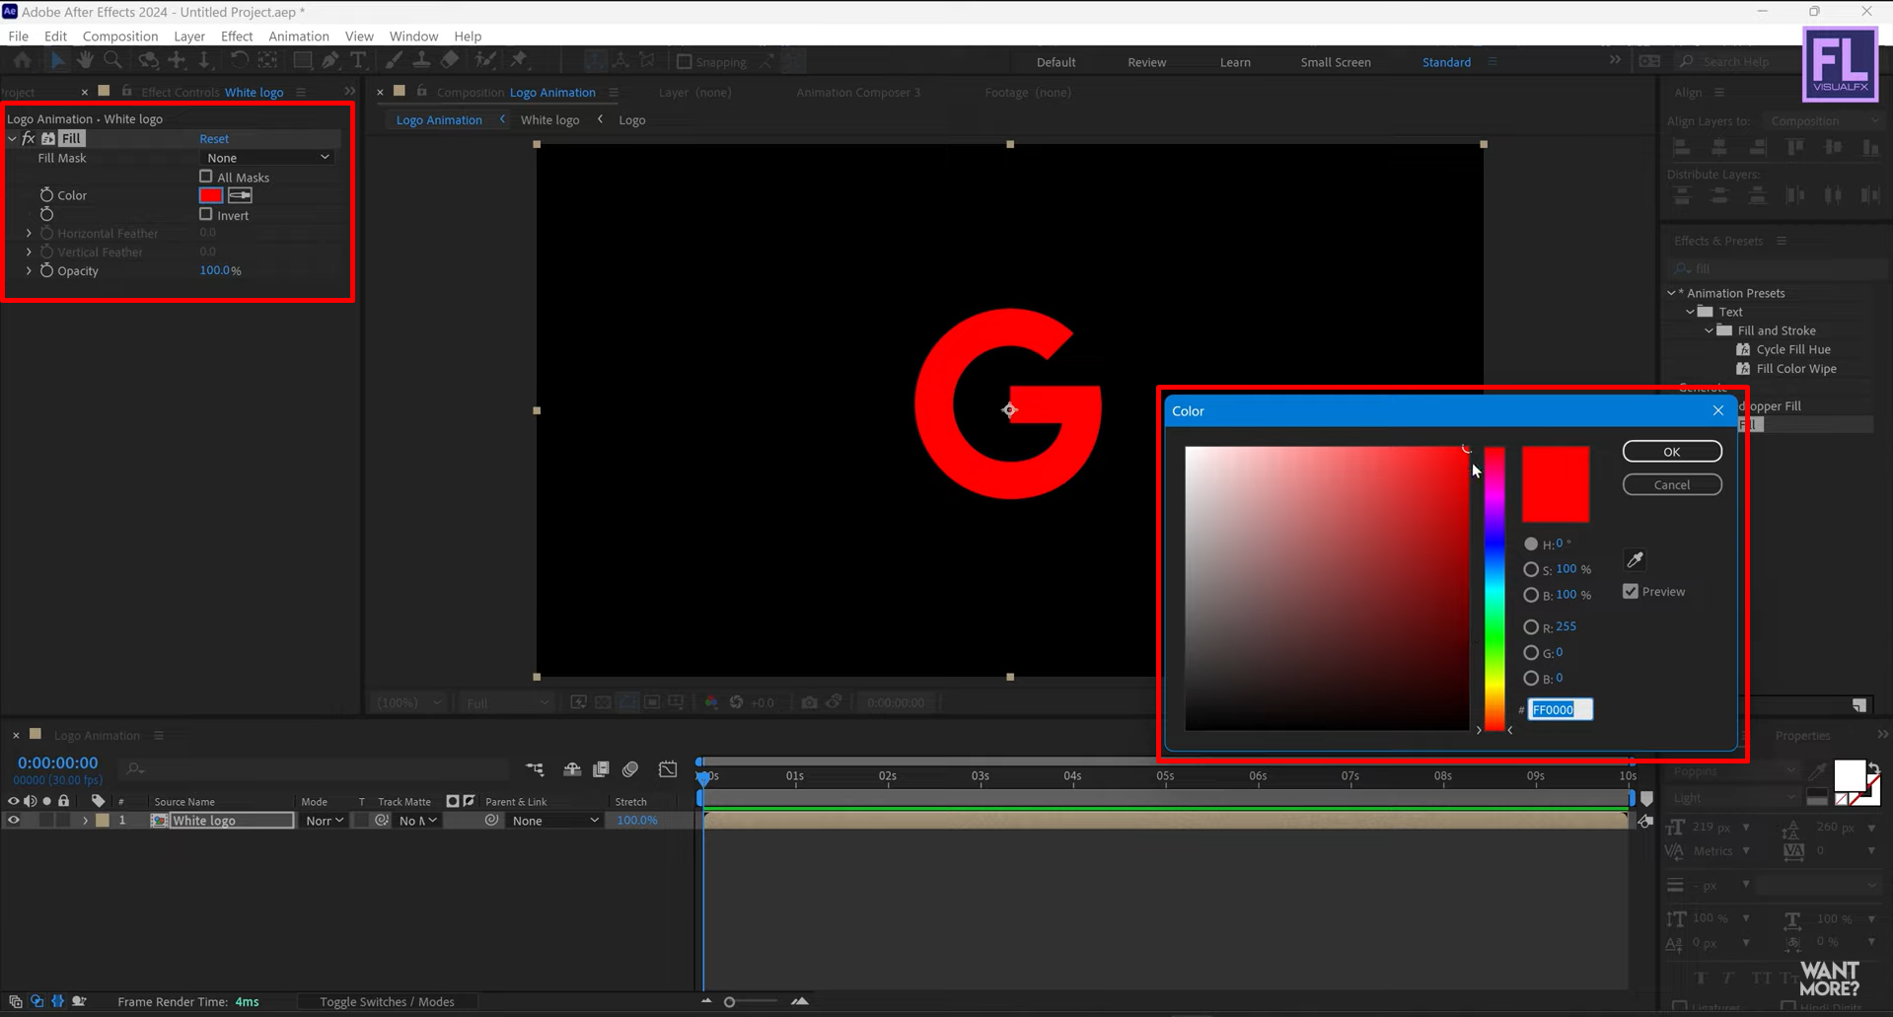The image size is (1893, 1017).
Task: Select the Horizontal Type tool
Action: (x=358, y=61)
